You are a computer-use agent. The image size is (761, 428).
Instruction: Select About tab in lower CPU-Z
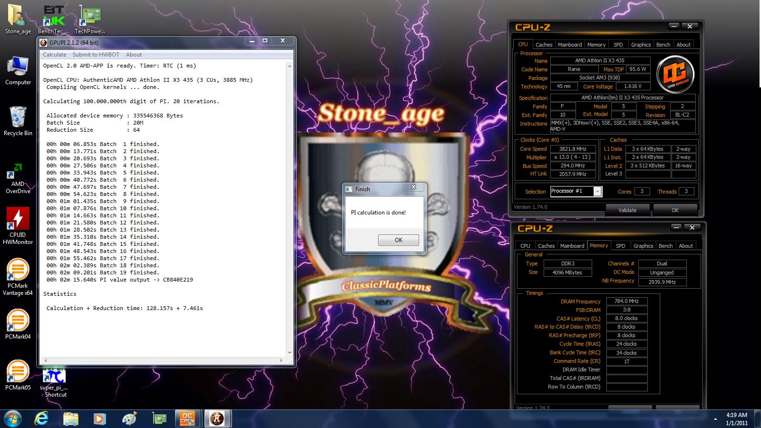point(686,246)
